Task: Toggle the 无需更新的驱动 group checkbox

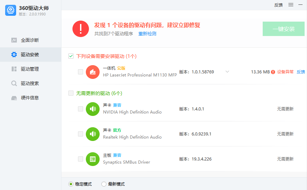Action: tap(71, 93)
